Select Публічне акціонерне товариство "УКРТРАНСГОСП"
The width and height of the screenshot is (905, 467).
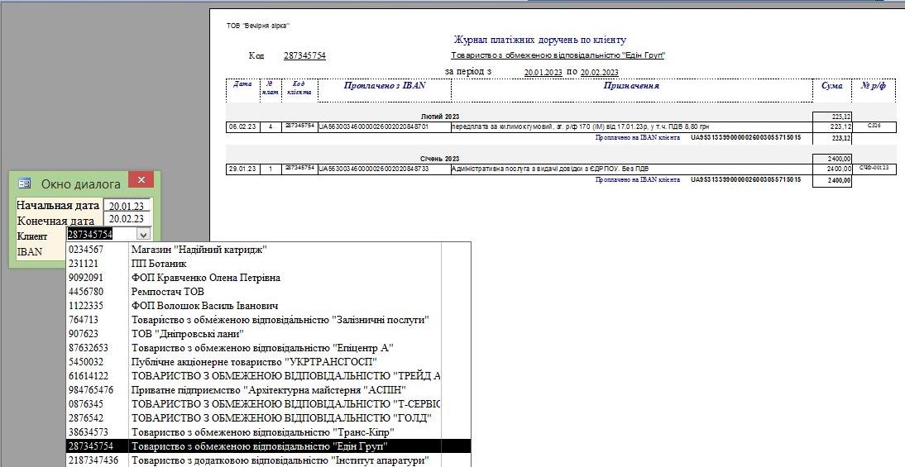click(268, 362)
